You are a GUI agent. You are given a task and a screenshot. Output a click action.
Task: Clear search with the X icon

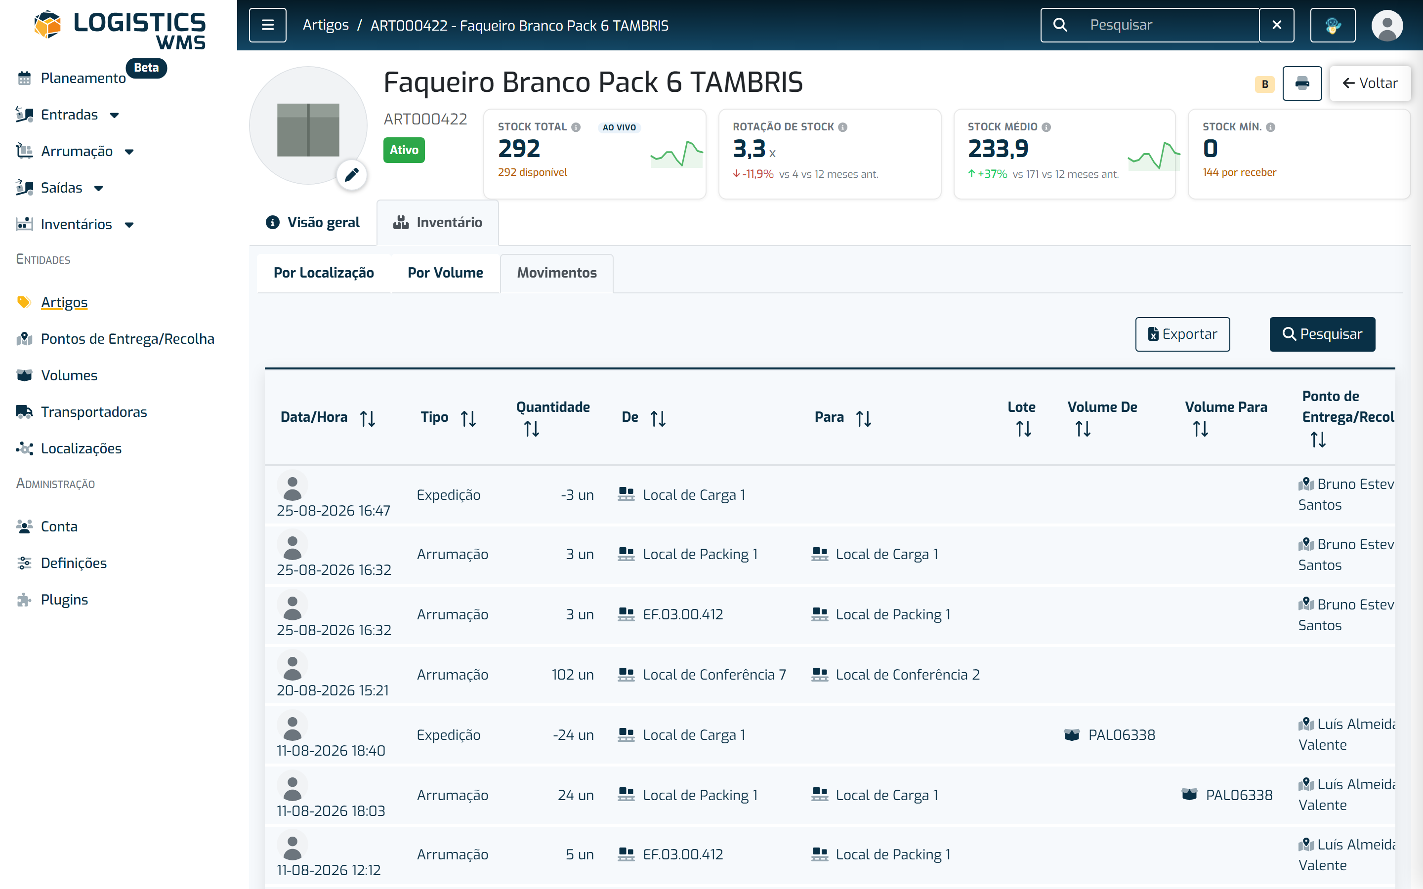(1277, 25)
